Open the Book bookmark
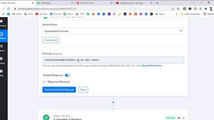 point(160,14)
